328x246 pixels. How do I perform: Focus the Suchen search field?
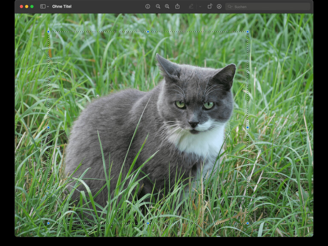click(268, 7)
